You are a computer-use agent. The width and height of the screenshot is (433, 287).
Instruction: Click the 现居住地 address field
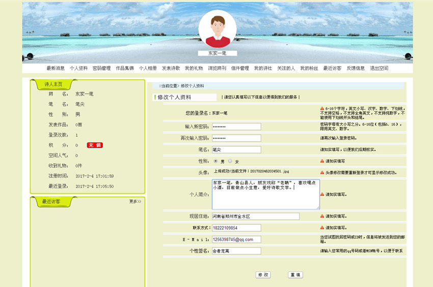coord(255,217)
